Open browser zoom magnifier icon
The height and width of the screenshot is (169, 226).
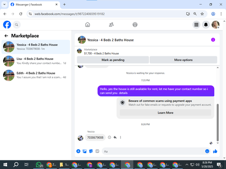click(195, 14)
